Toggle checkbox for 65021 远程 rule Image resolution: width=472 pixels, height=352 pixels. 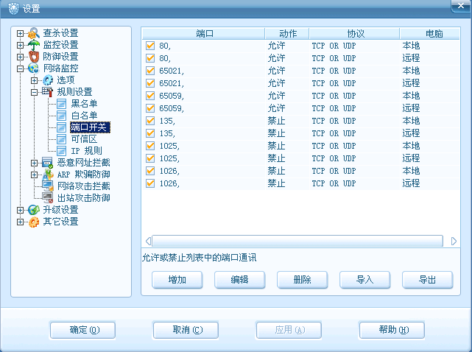pyautogui.click(x=150, y=83)
